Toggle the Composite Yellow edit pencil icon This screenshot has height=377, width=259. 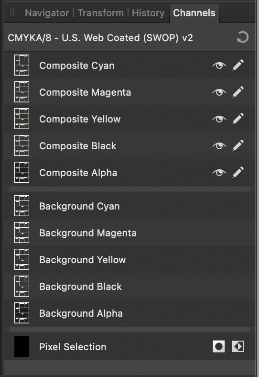point(238,119)
